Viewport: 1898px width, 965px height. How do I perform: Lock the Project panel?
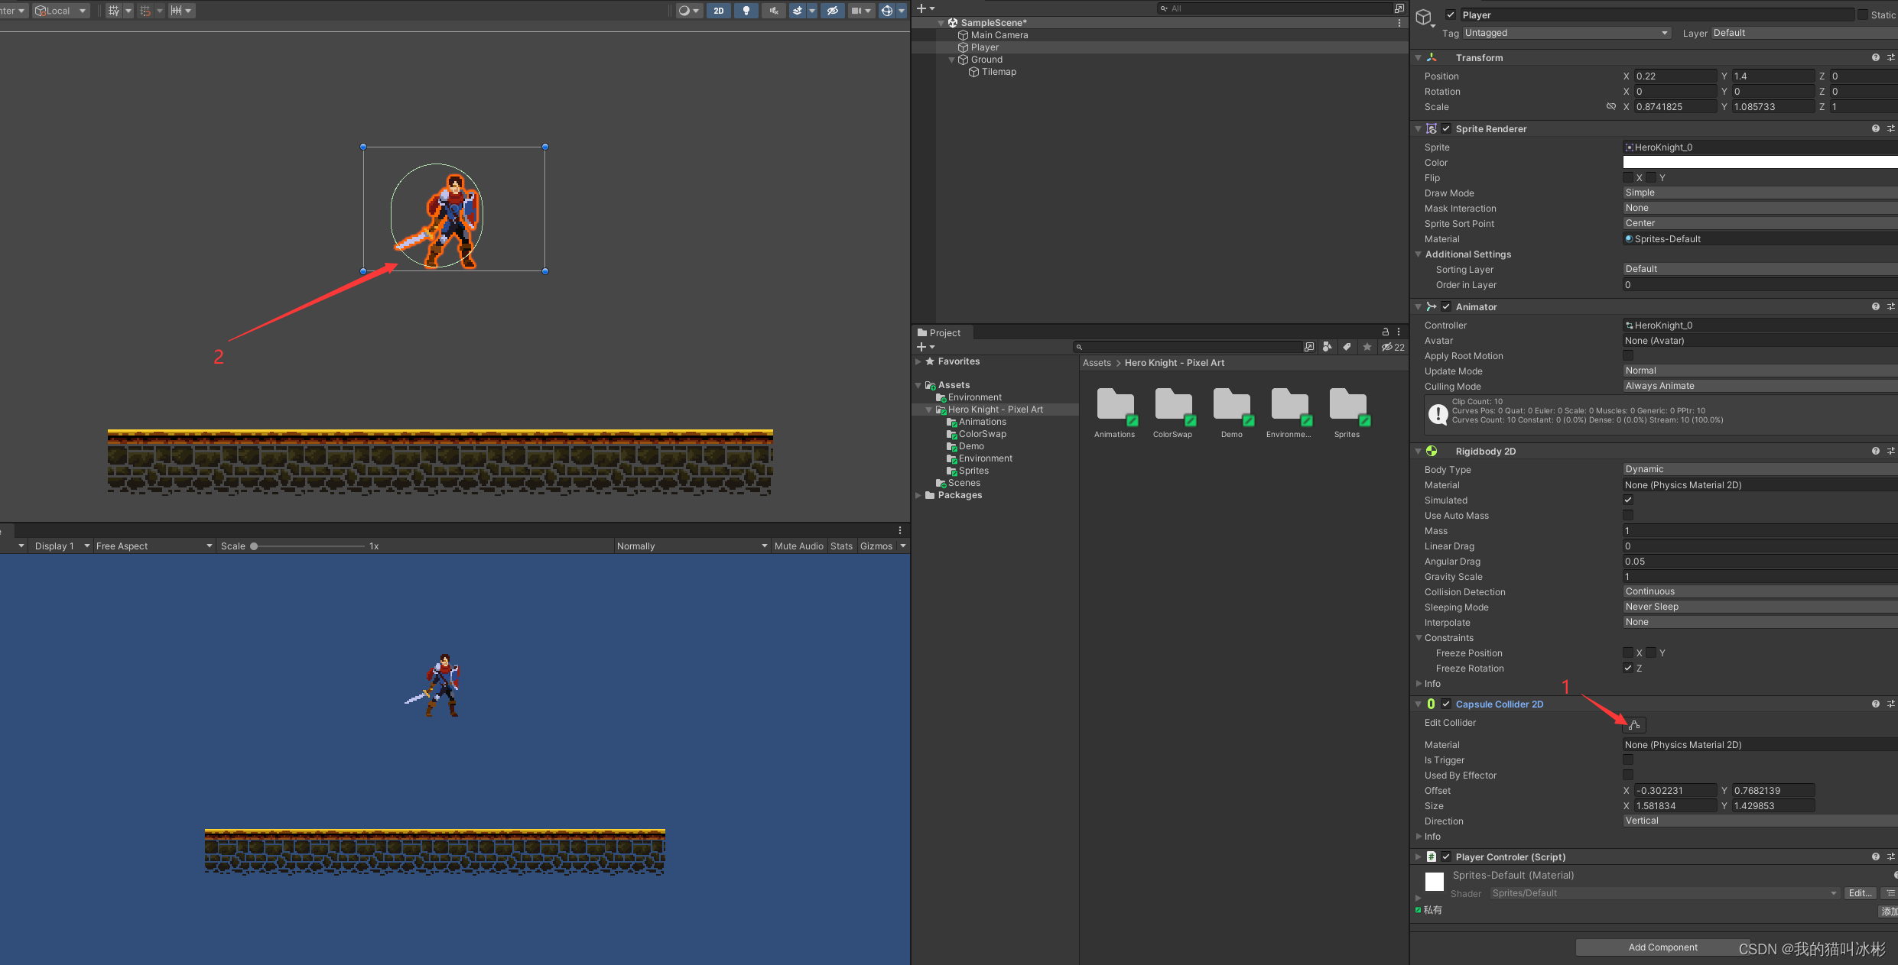1385,332
